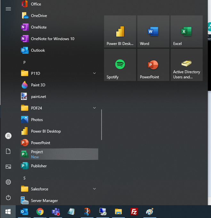
Task: Launch the Spotify tile
Action: click(120, 65)
